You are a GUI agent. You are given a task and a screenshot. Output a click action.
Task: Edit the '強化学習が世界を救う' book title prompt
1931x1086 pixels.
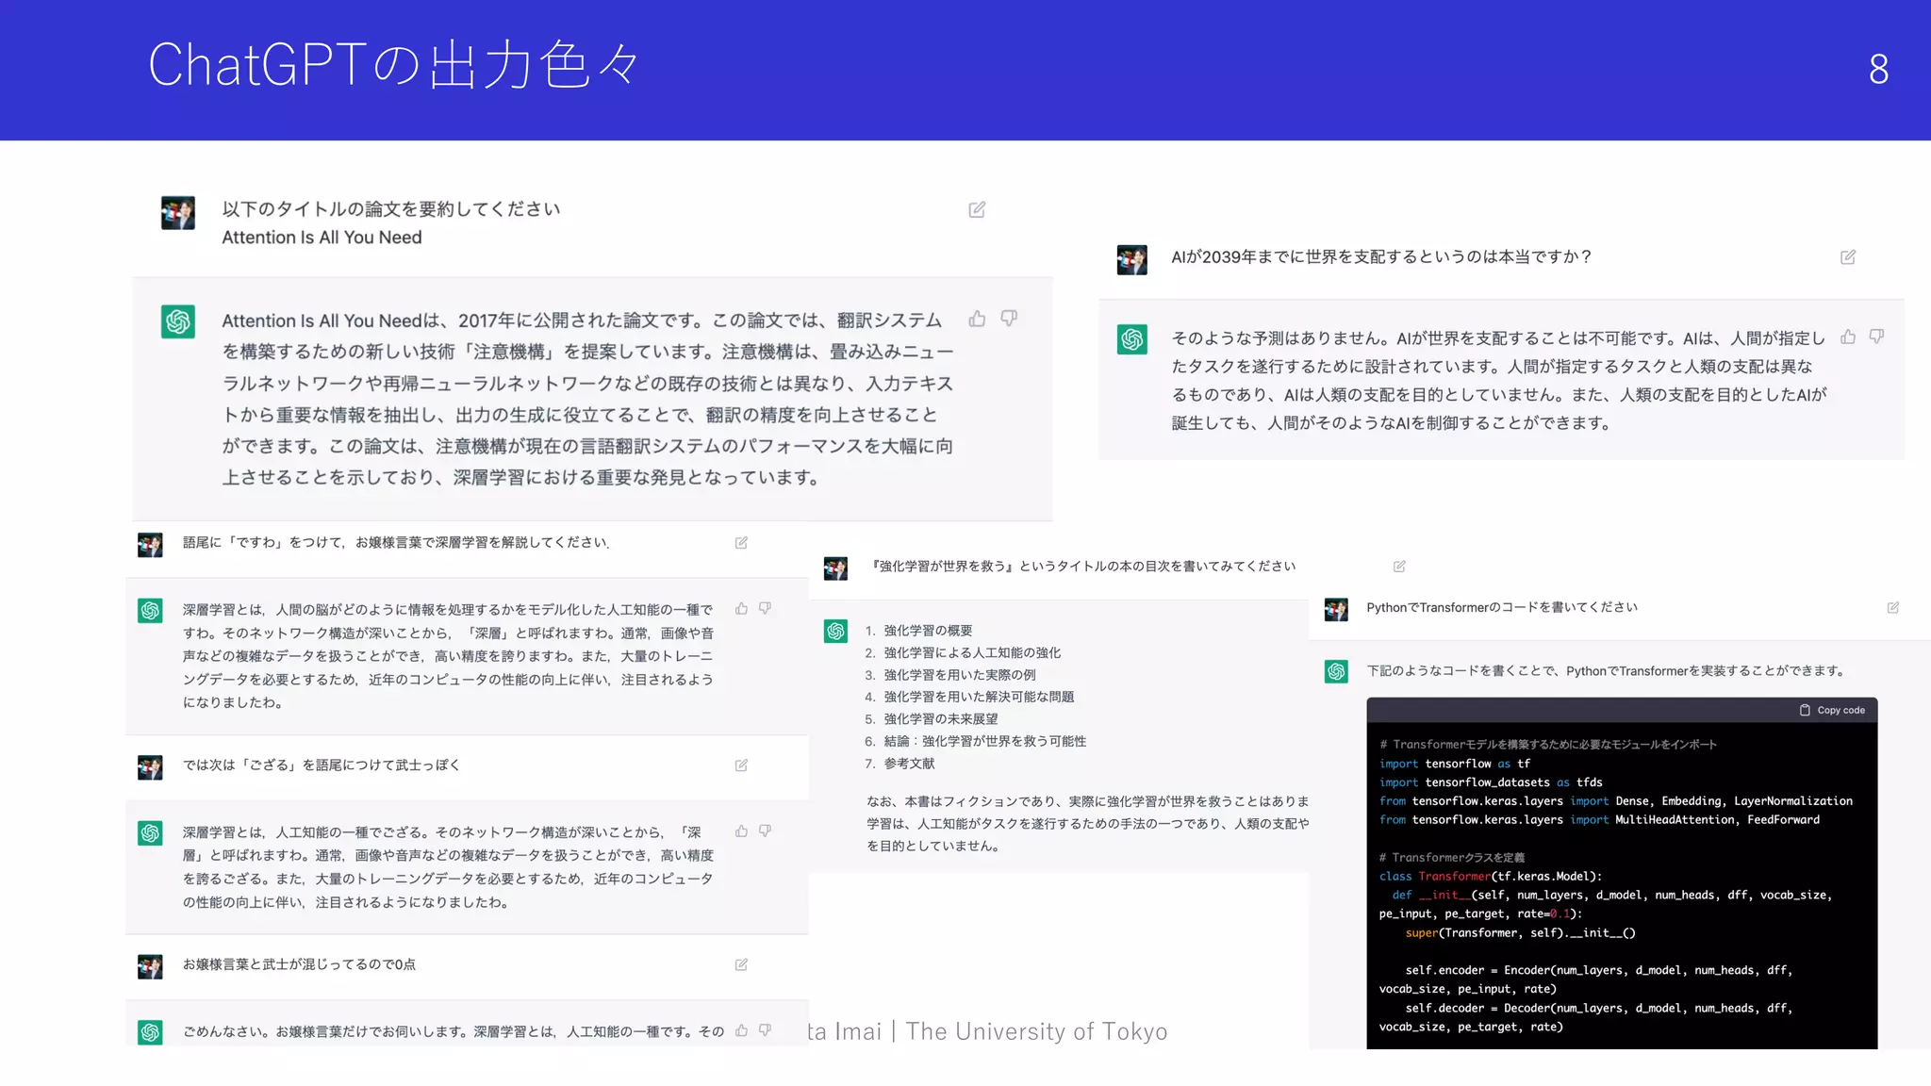pos(1399,567)
